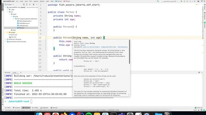This screenshot has width=206, height=115.
Task: Open the Database tool window tab
Action: 205,16
